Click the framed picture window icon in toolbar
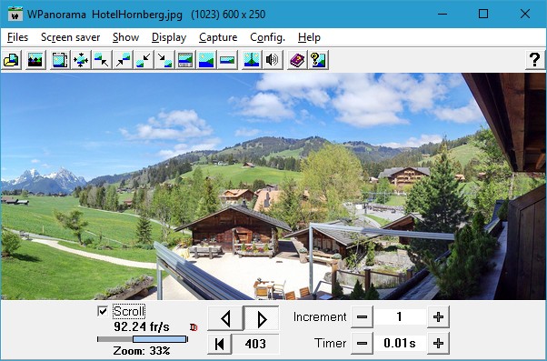This screenshot has width=547, height=361. (60, 60)
